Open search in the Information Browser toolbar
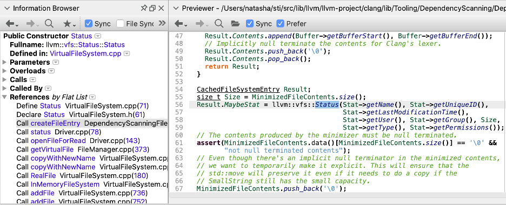 point(49,24)
